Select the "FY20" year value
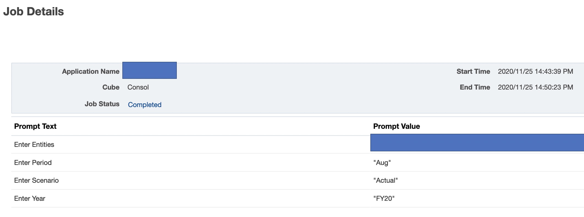584x217 pixels. coord(384,198)
